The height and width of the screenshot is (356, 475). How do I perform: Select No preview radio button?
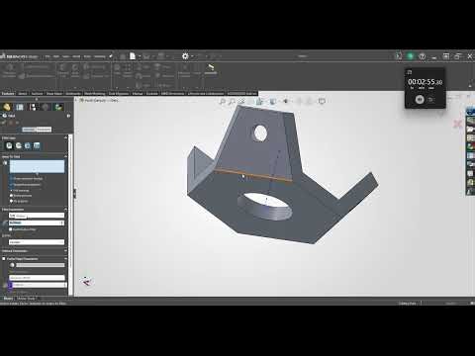pyautogui.click(x=11, y=201)
